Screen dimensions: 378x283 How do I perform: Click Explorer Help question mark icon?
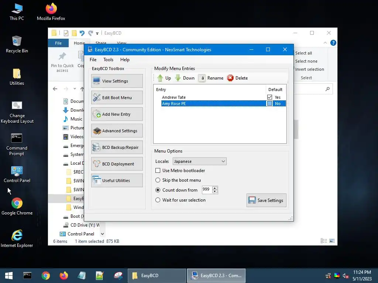pyautogui.click(x=333, y=43)
